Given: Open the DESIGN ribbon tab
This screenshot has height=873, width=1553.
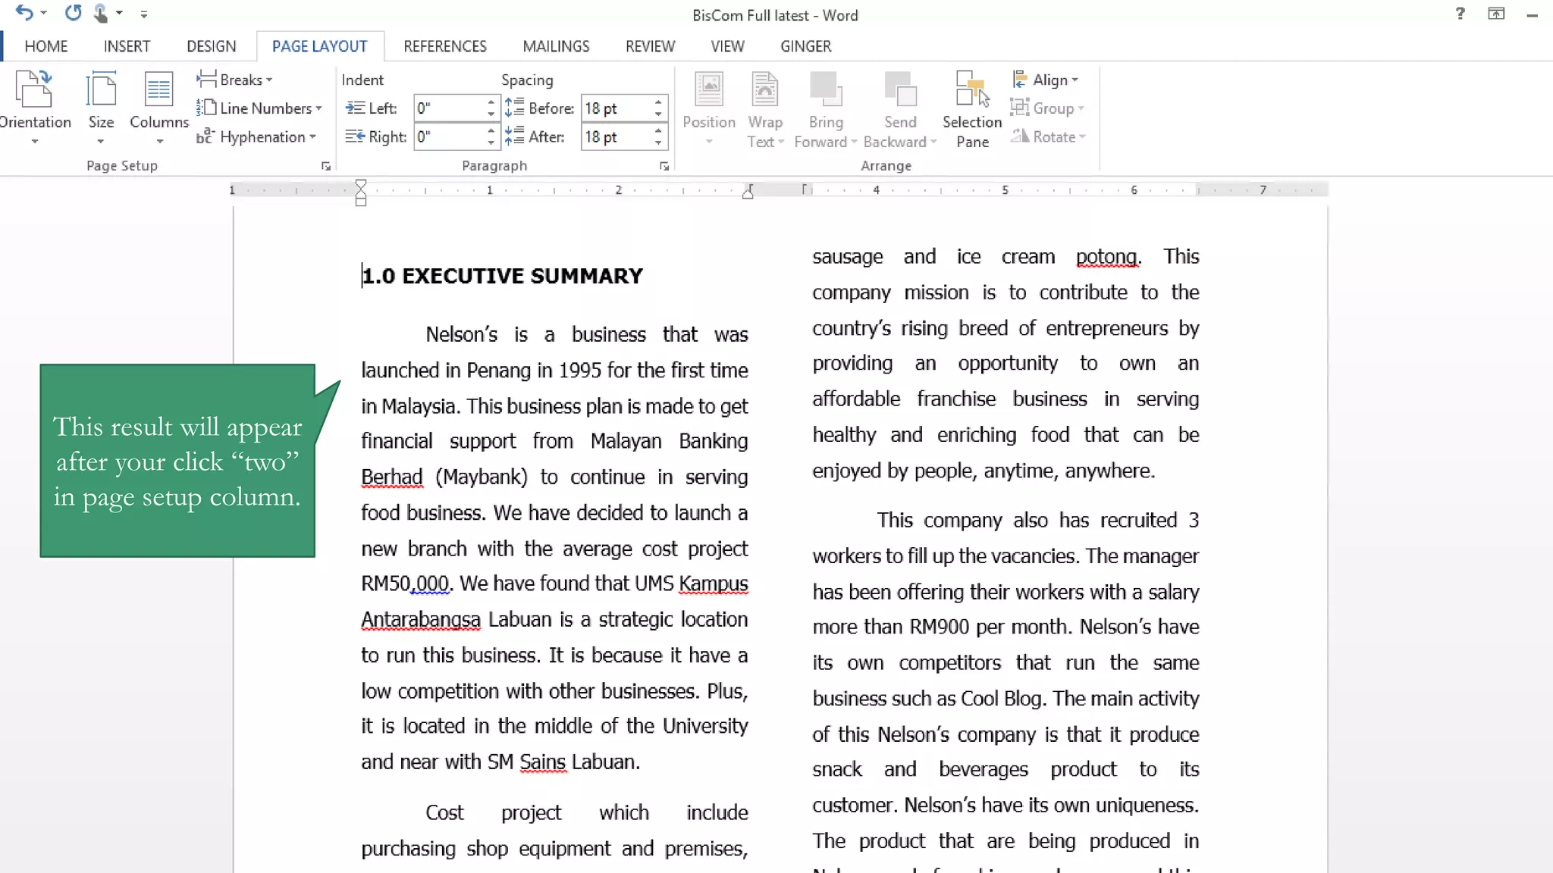Looking at the screenshot, I should click(211, 46).
